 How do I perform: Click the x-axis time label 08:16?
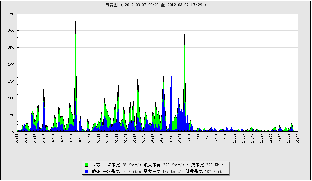tap(153, 138)
